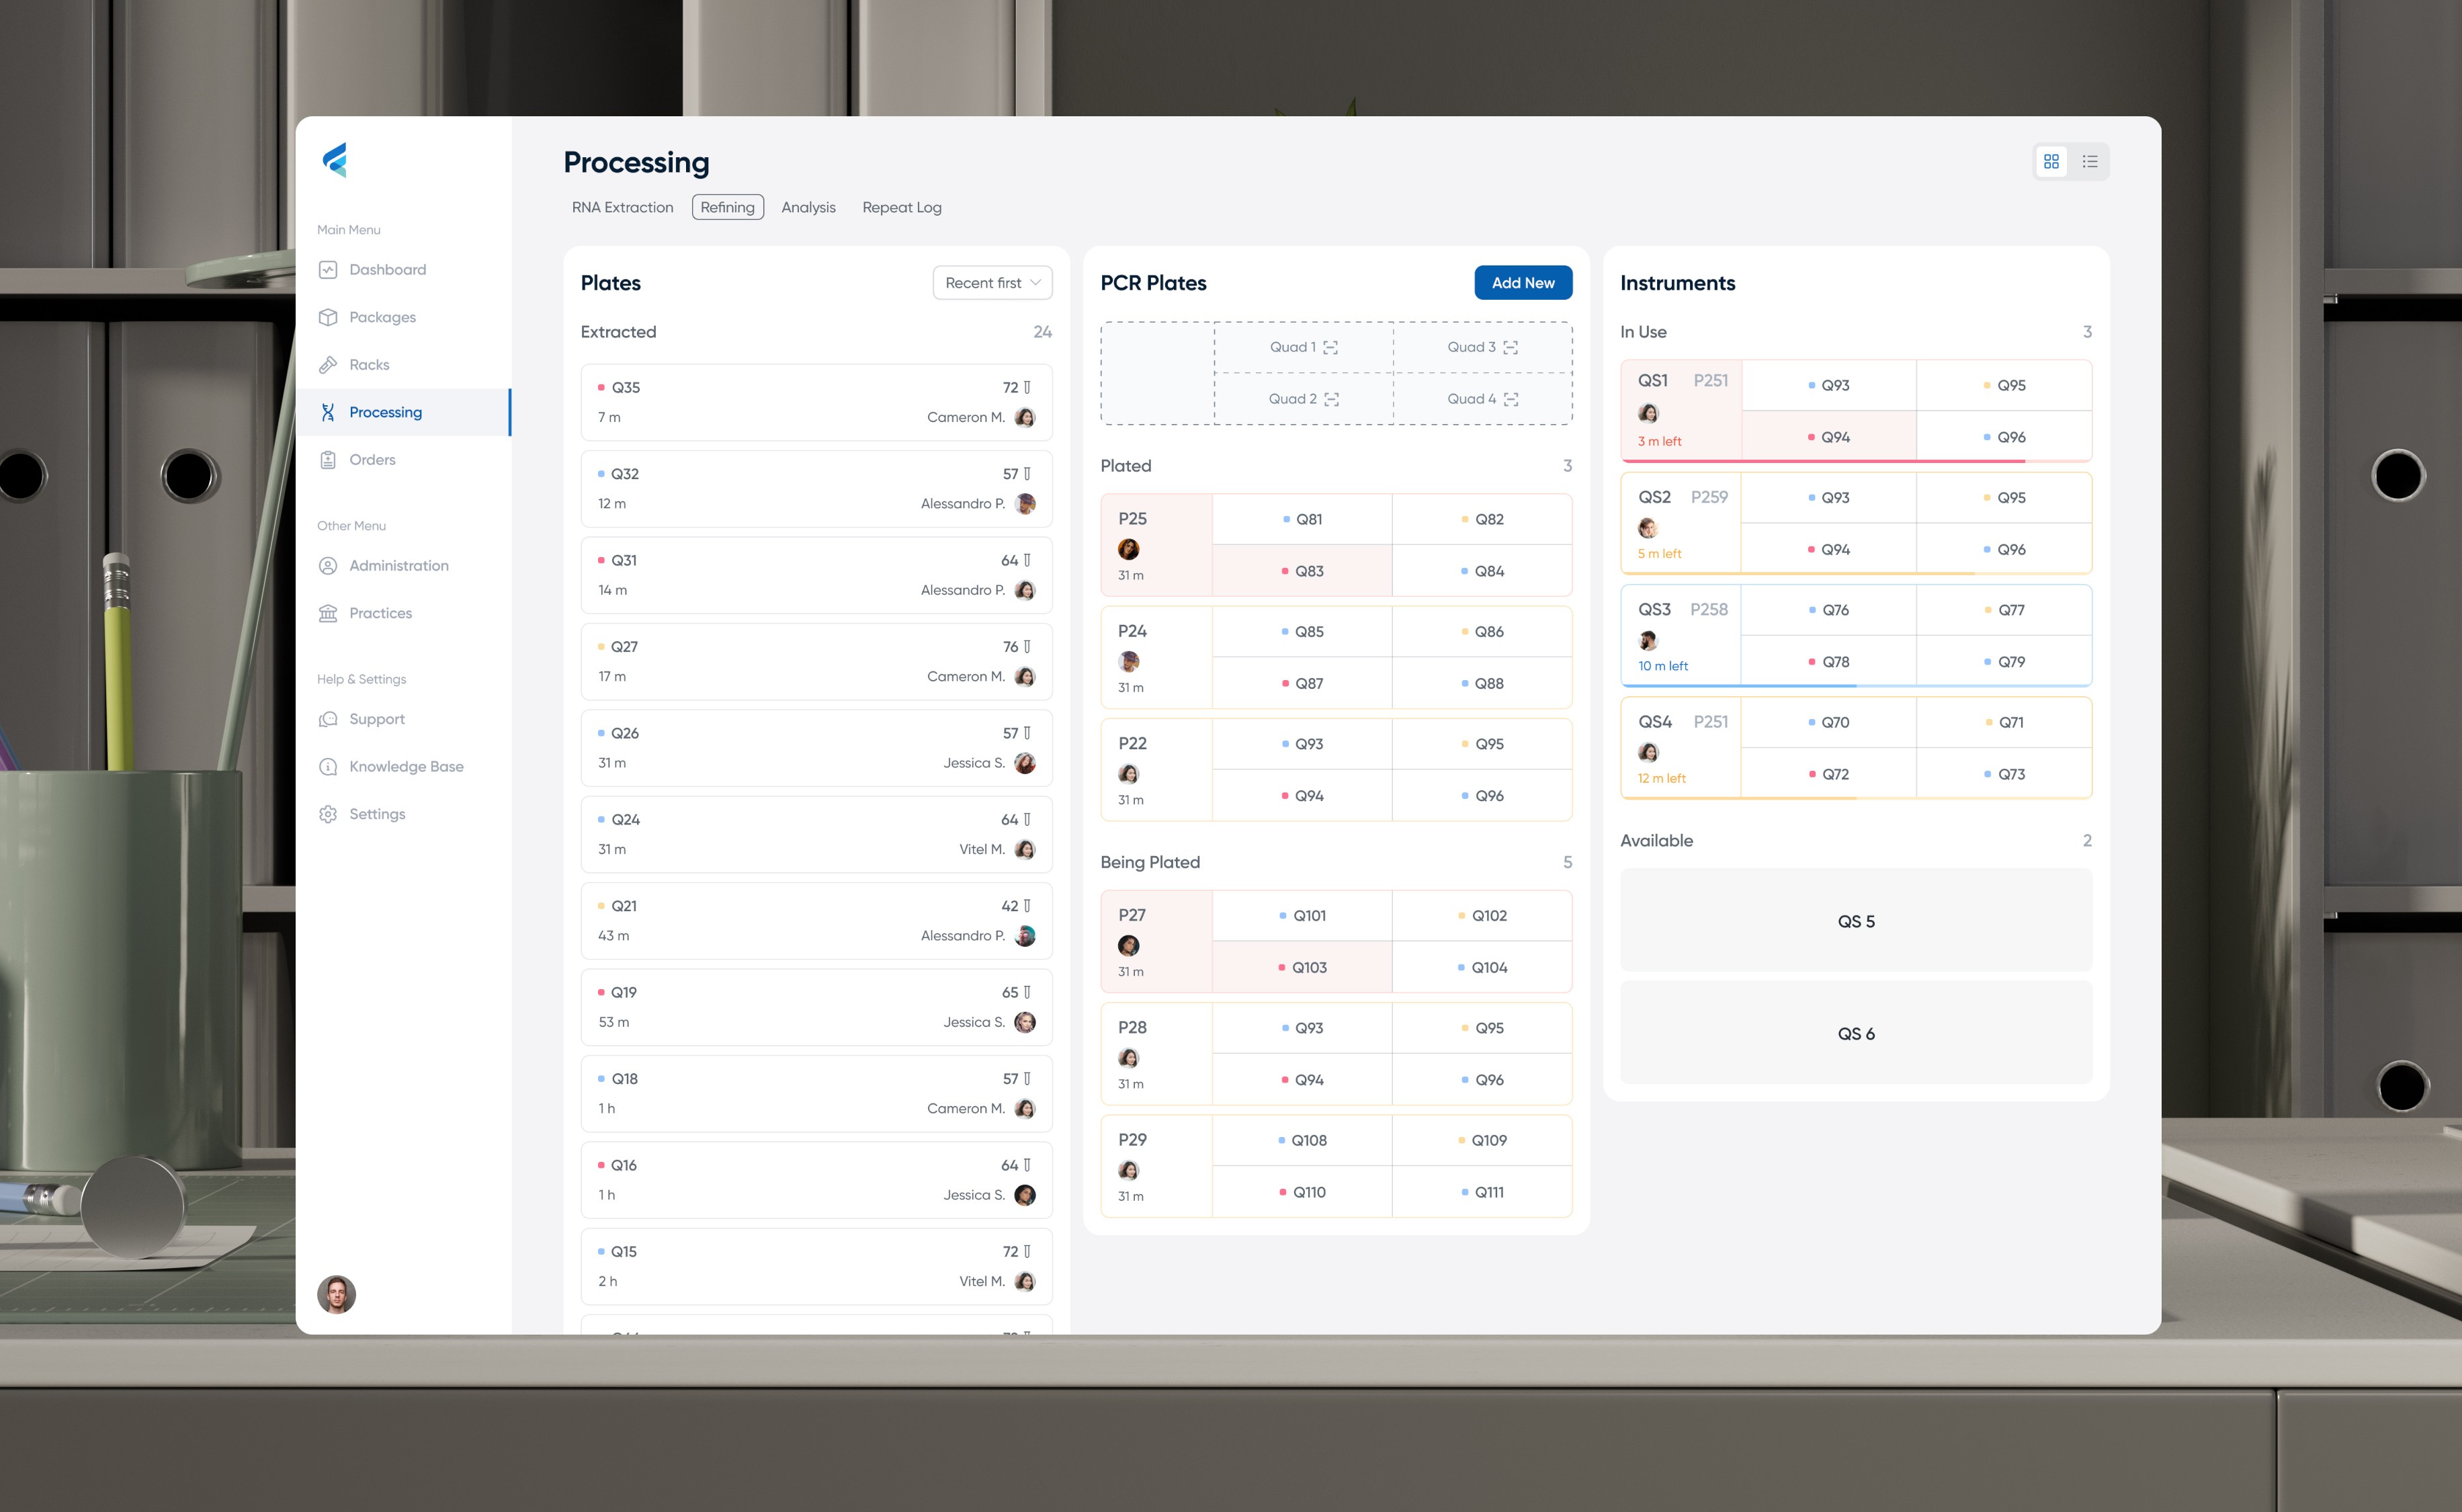The width and height of the screenshot is (2462, 1512).
Task: Open Orders clipboard icon
Action: tap(328, 460)
